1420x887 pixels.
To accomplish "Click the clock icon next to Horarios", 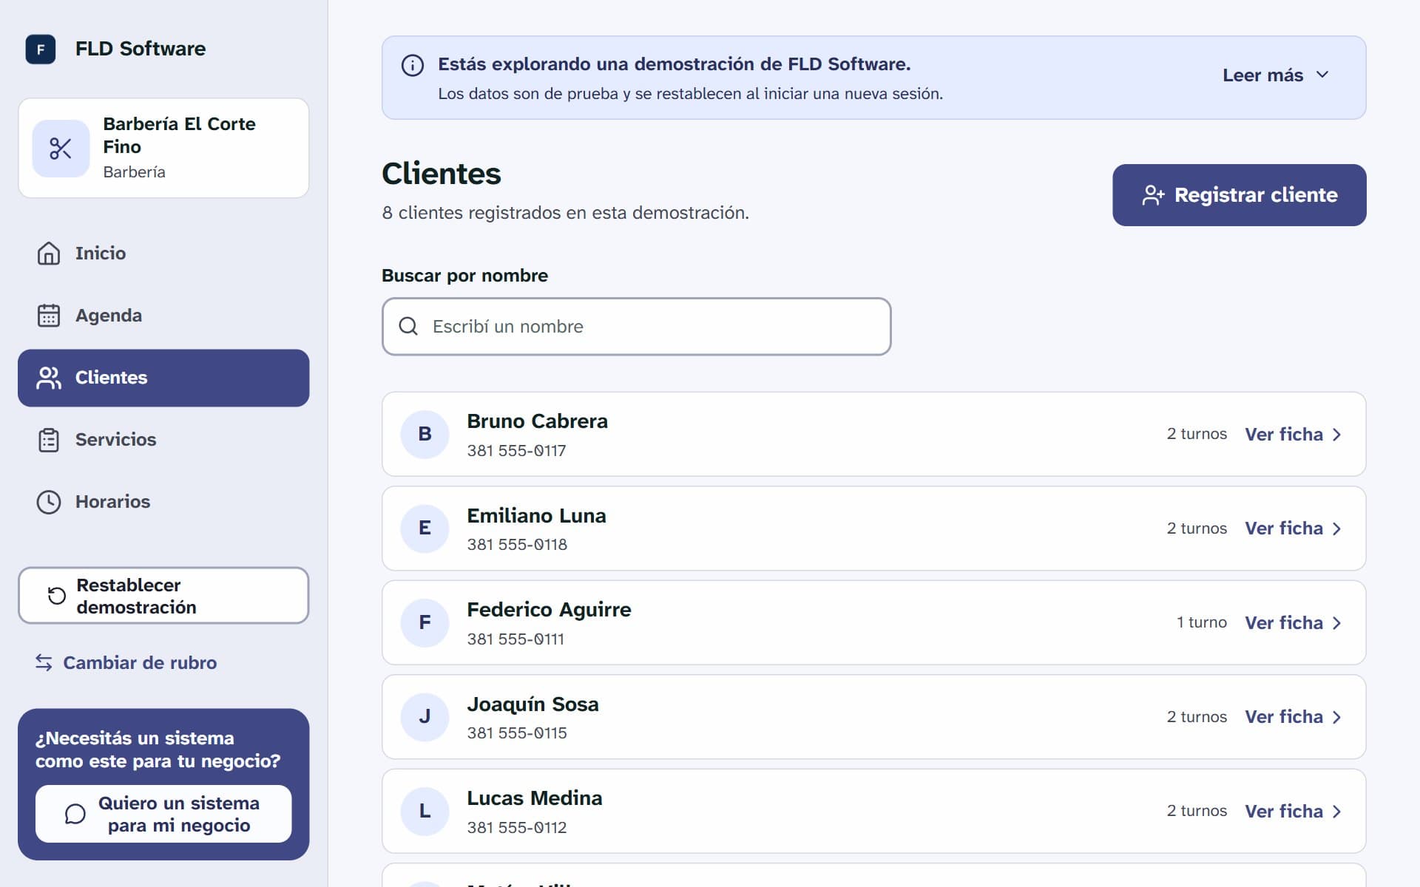I will tap(49, 502).
